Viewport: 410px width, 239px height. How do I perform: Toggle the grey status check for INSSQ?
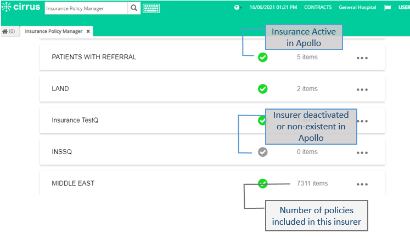click(262, 152)
